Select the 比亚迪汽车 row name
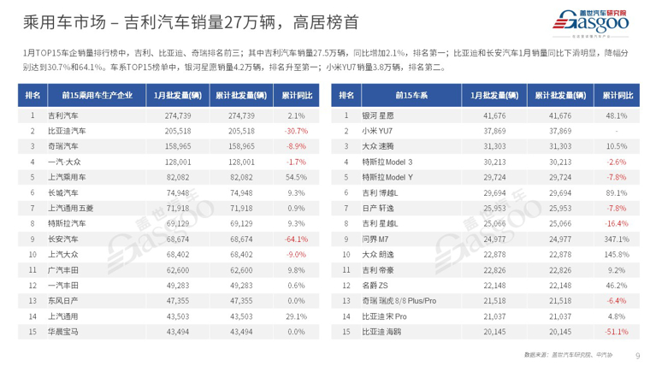 67,131
